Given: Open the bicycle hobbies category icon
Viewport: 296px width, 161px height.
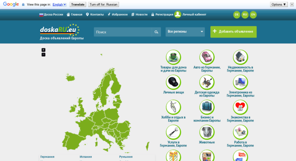Looking at the screenshot, I should [173, 107].
